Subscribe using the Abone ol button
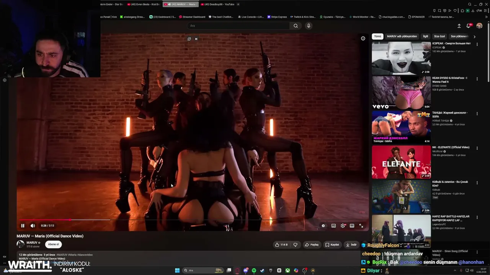 [x=53, y=244]
